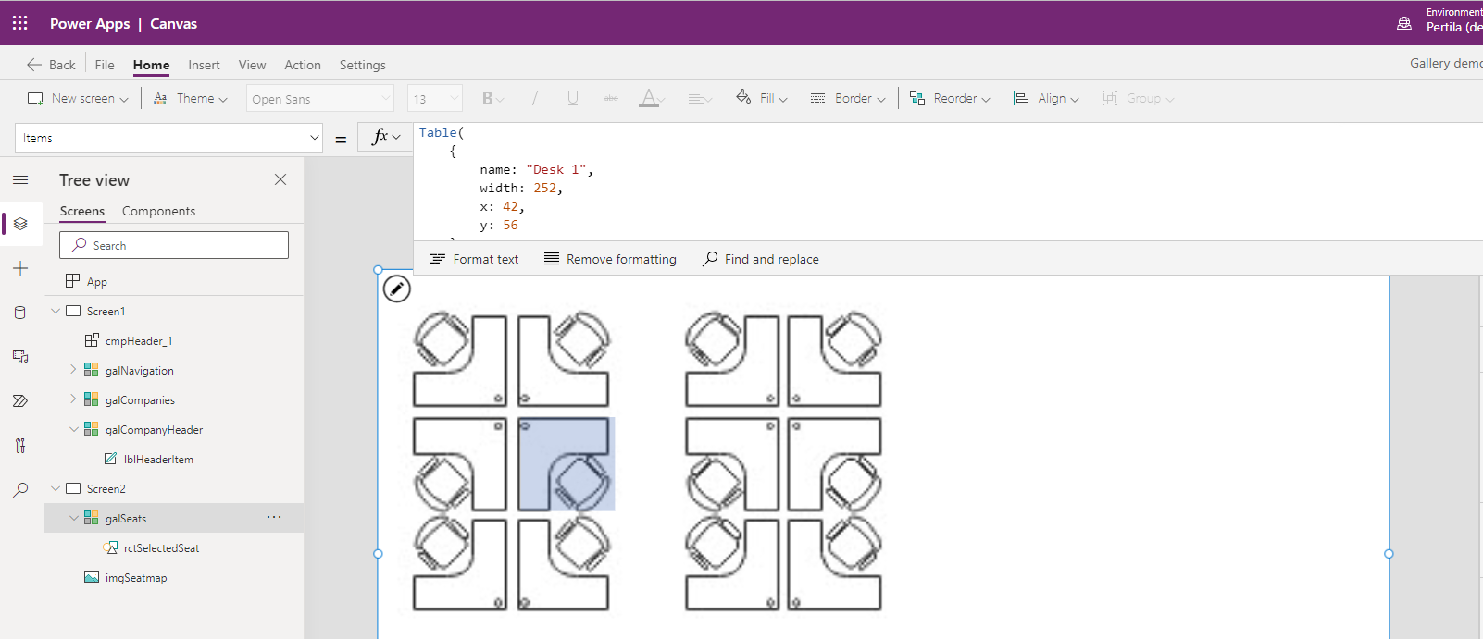Click the Format text button
1483x639 pixels.
474,259
